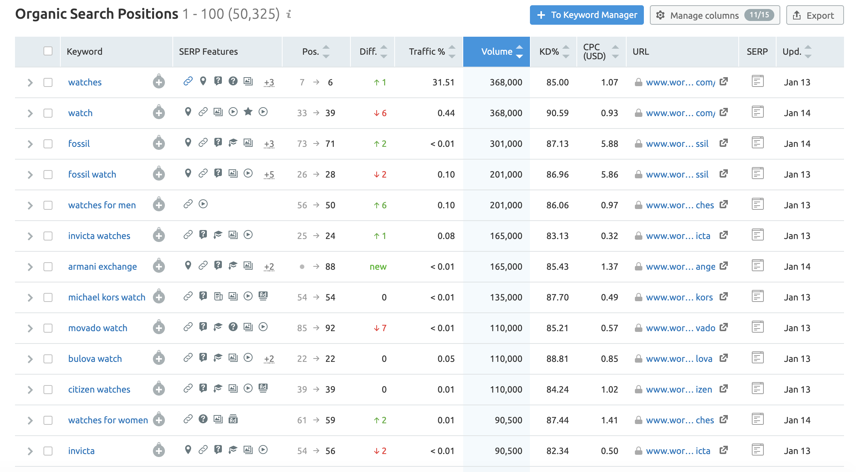Select checkbox for 'armani exchange' row

coord(48,267)
